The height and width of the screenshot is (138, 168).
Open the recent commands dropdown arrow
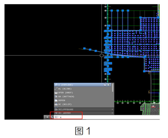59,117
